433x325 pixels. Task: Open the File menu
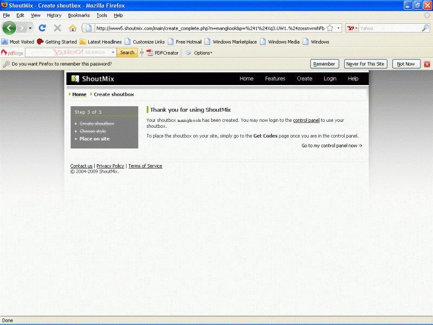[x=6, y=15]
